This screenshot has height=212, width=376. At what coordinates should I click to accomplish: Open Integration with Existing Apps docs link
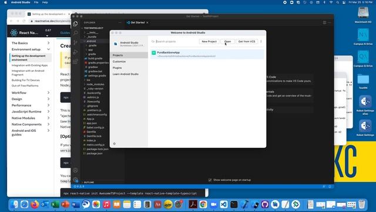(29, 65)
